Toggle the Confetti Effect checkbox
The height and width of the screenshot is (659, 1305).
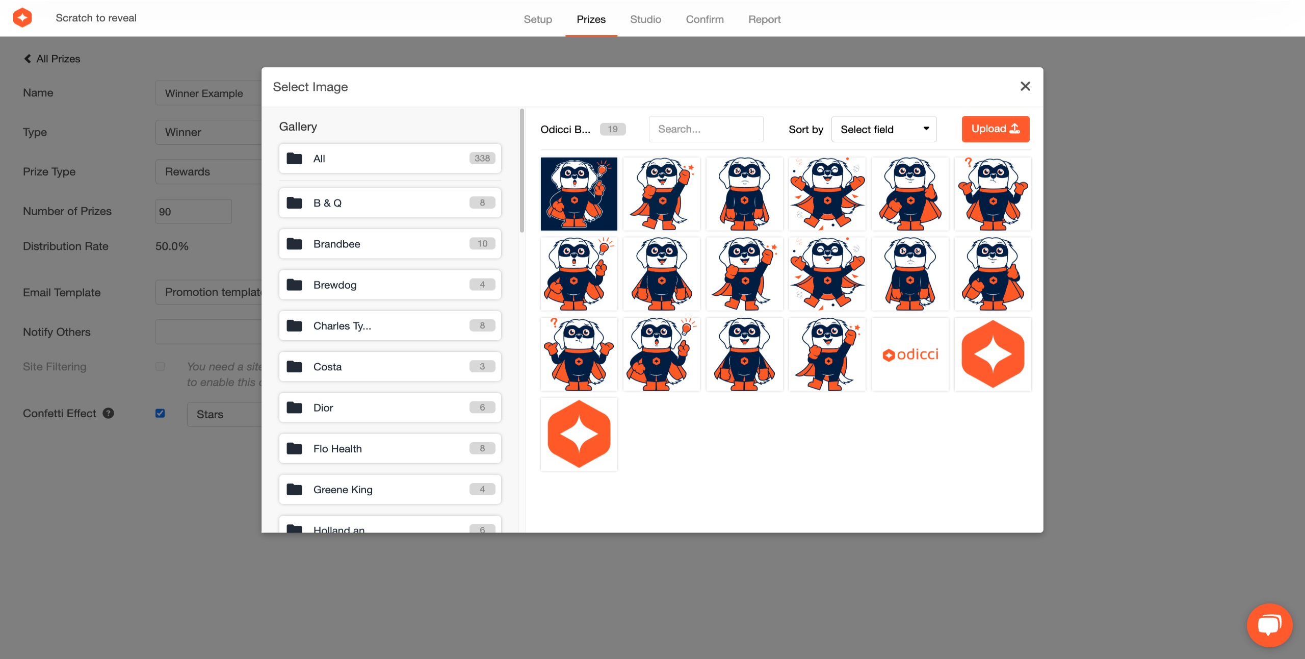pos(160,413)
